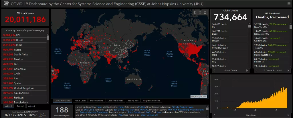Click the US State Level list scrollbar thumb

click(x=291, y=27)
